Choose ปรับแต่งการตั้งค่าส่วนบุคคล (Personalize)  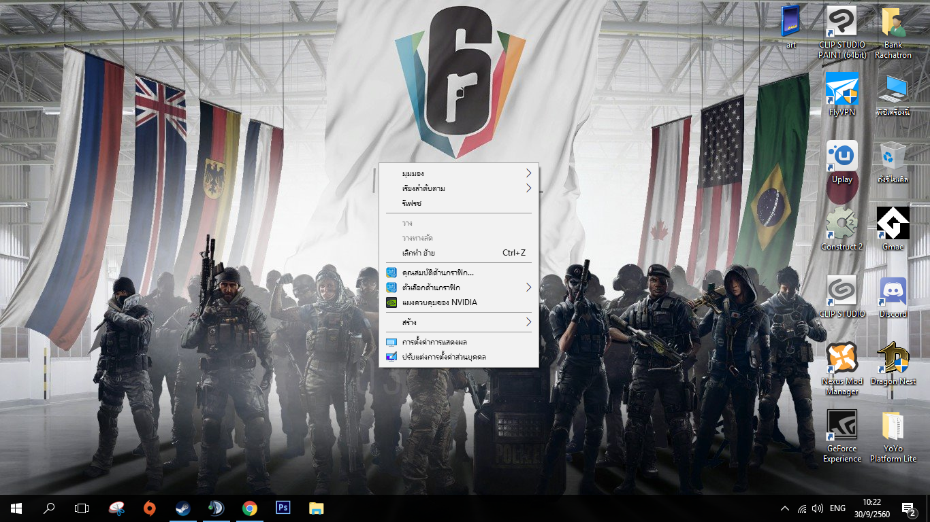pyautogui.click(x=458, y=357)
